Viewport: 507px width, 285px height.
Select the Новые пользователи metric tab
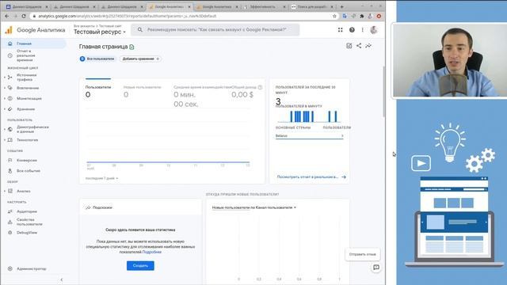point(143,92)
